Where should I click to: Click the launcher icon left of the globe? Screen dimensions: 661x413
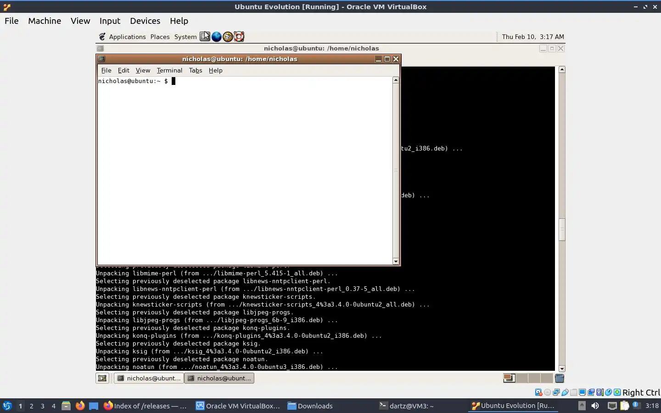pos(205,37)
